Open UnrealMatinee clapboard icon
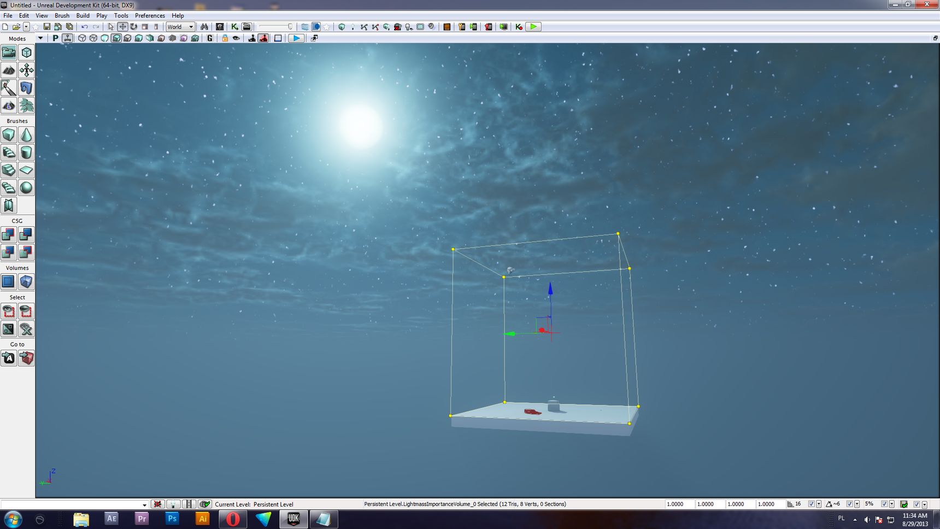The width and height of the screenshot is (940, 529). 246,27
